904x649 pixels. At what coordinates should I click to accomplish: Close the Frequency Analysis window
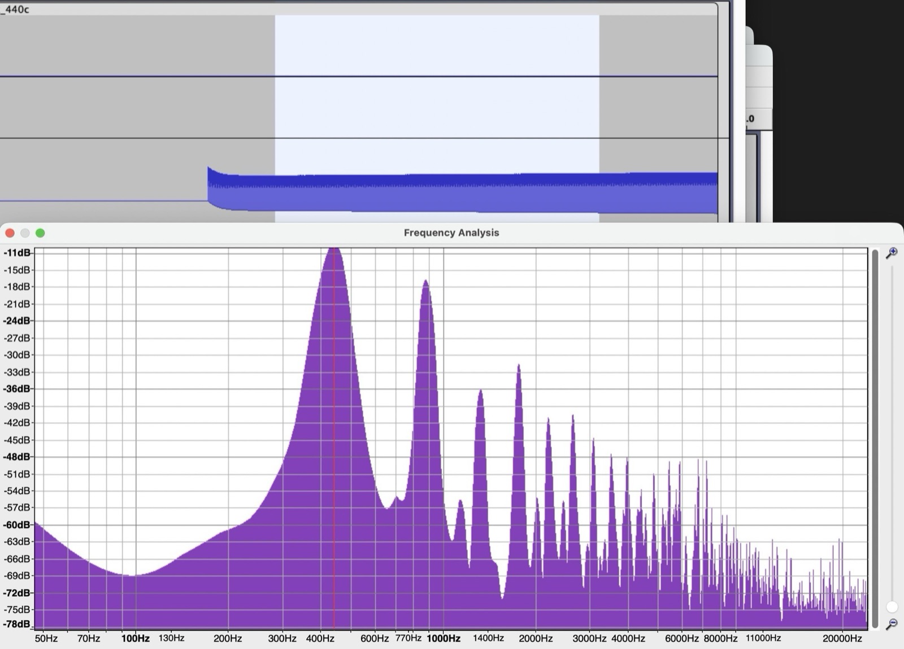[10, 233]
